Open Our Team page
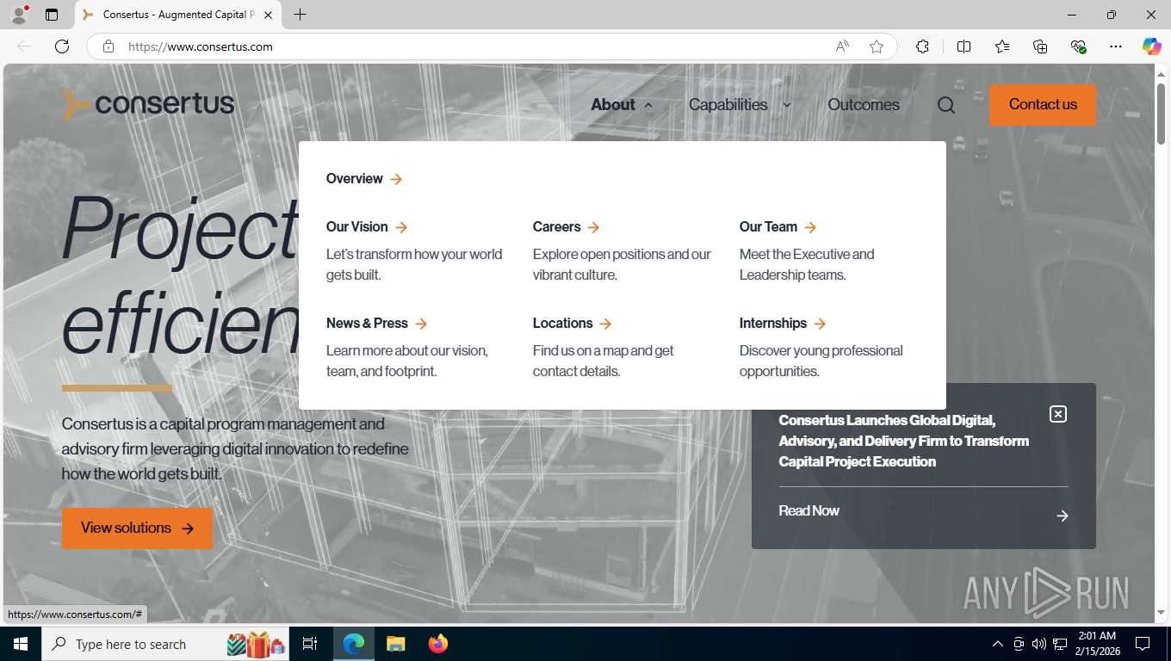The width and height of the screenshot is (1171, 661). [769, 227]
